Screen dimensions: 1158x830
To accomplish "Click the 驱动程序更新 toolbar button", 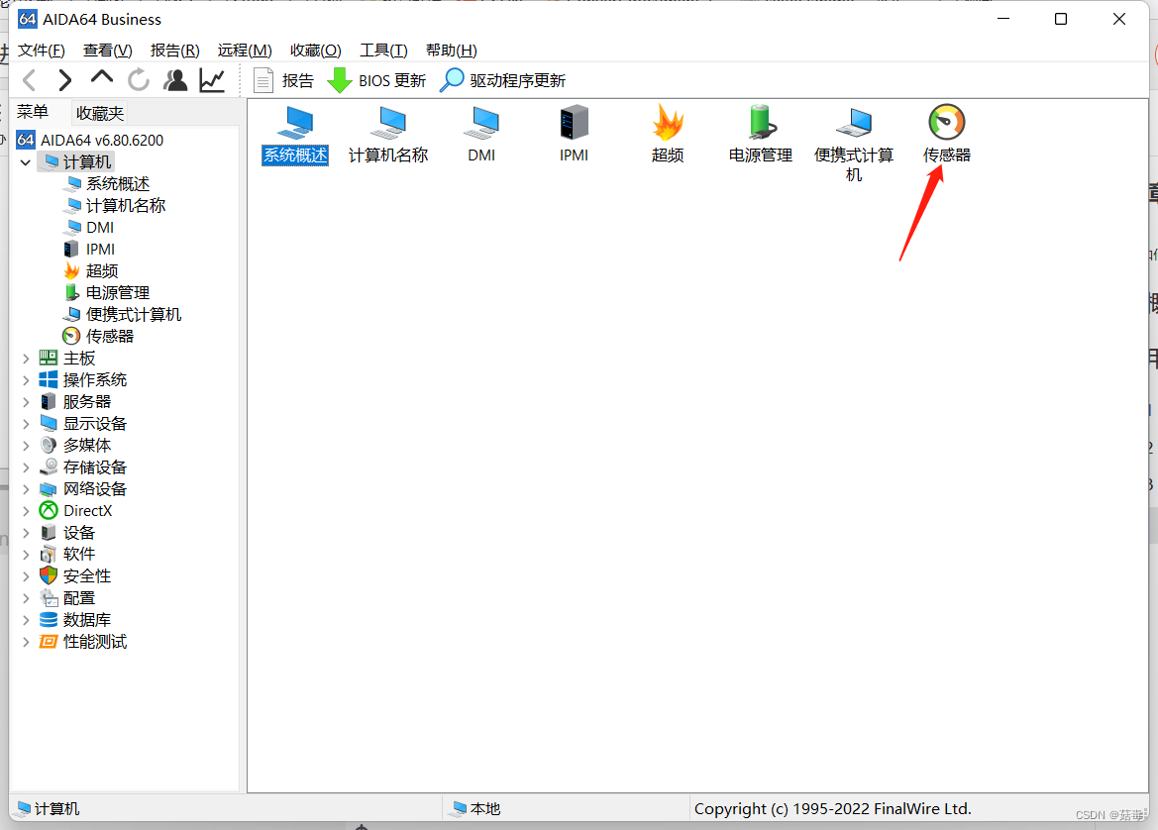I will click(x=503, y=80).
